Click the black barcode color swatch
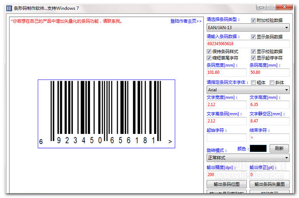Image resolution: width=299 pixels, height=198 pixels. point(258,148)
